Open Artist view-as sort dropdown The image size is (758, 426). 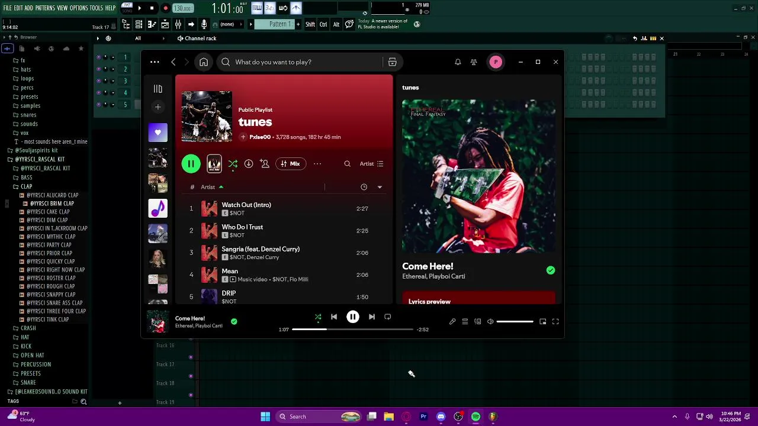coord(372,164)
